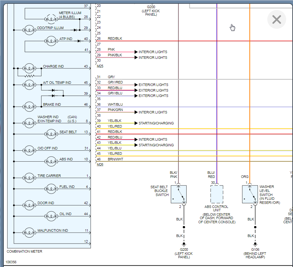Follow INTERIOR LIGHTS reference on PNK/GRN wire

pyautogui.click(x=153, y=112)
